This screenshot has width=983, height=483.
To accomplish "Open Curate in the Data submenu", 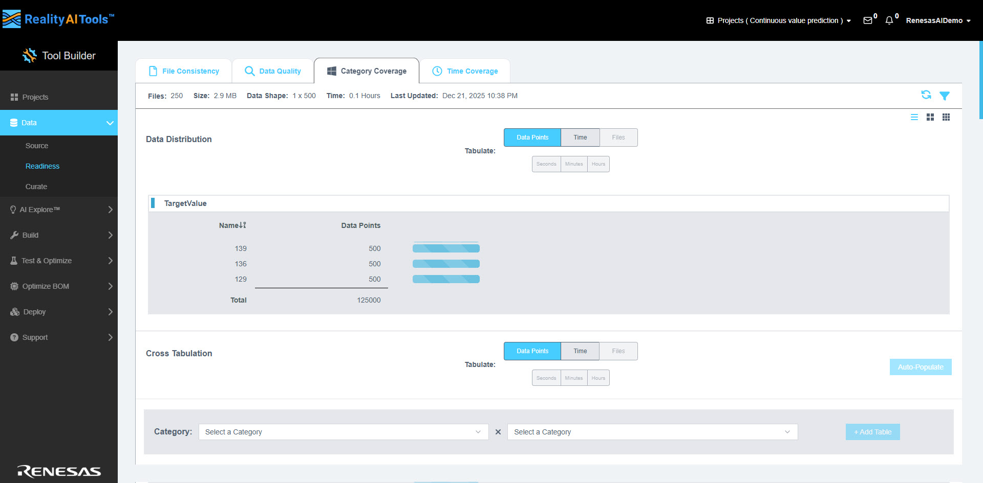I will click(x=36, y=187).
